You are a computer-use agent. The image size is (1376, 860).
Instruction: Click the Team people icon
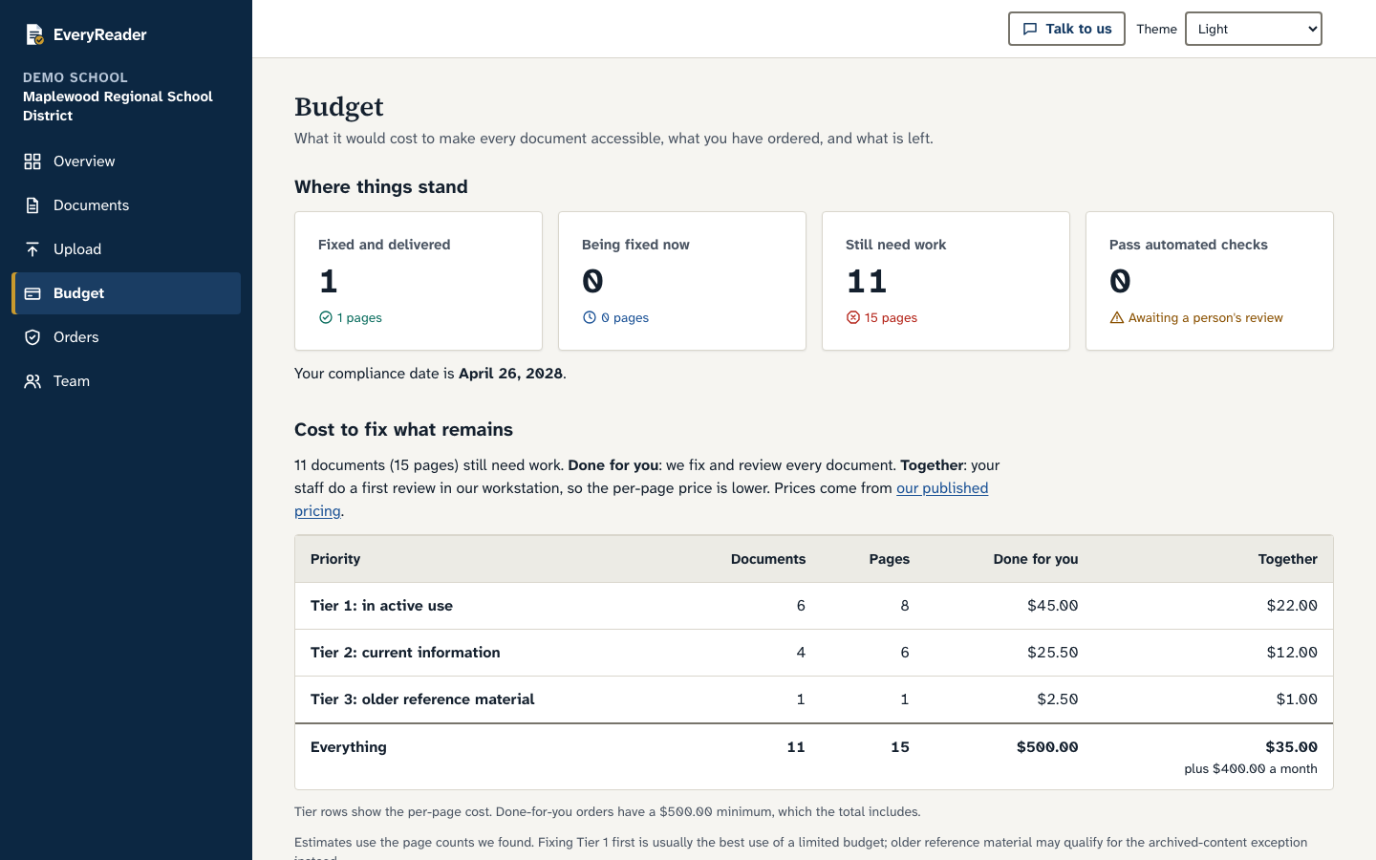[x=32, y=381]
